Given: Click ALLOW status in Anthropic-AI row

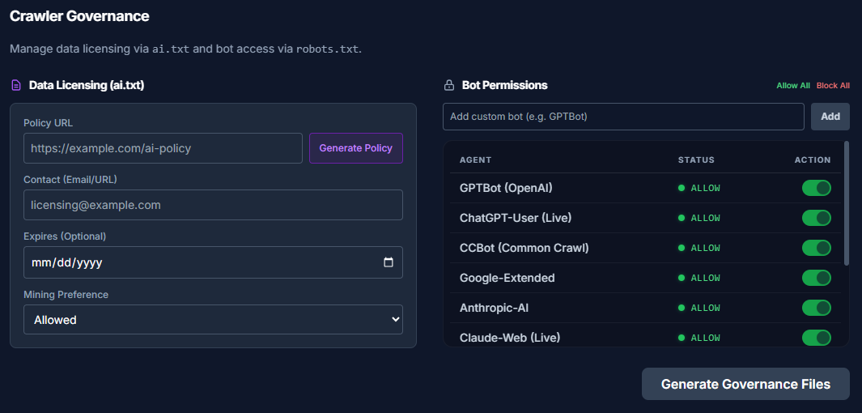Looking at the screenshot, I should tap(699, 308).
